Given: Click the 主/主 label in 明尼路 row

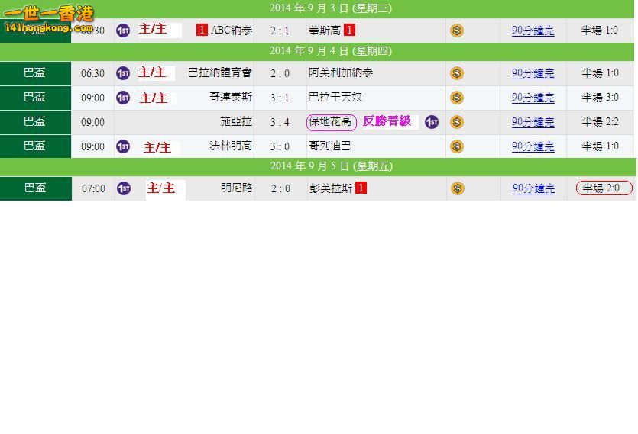Looking at the screenshot, I should [x=161, y=188].
